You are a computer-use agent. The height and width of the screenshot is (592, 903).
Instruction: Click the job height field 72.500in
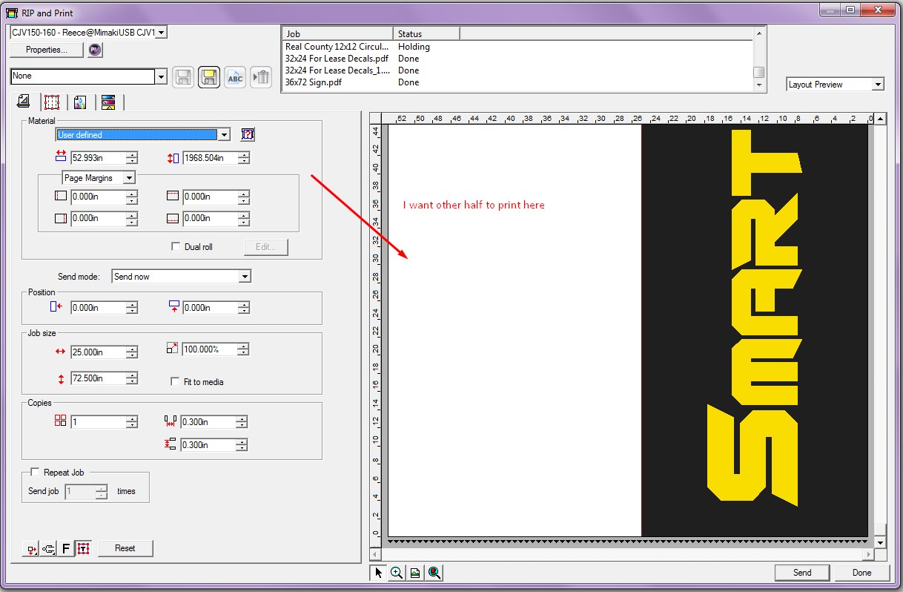tap(98, 378)
